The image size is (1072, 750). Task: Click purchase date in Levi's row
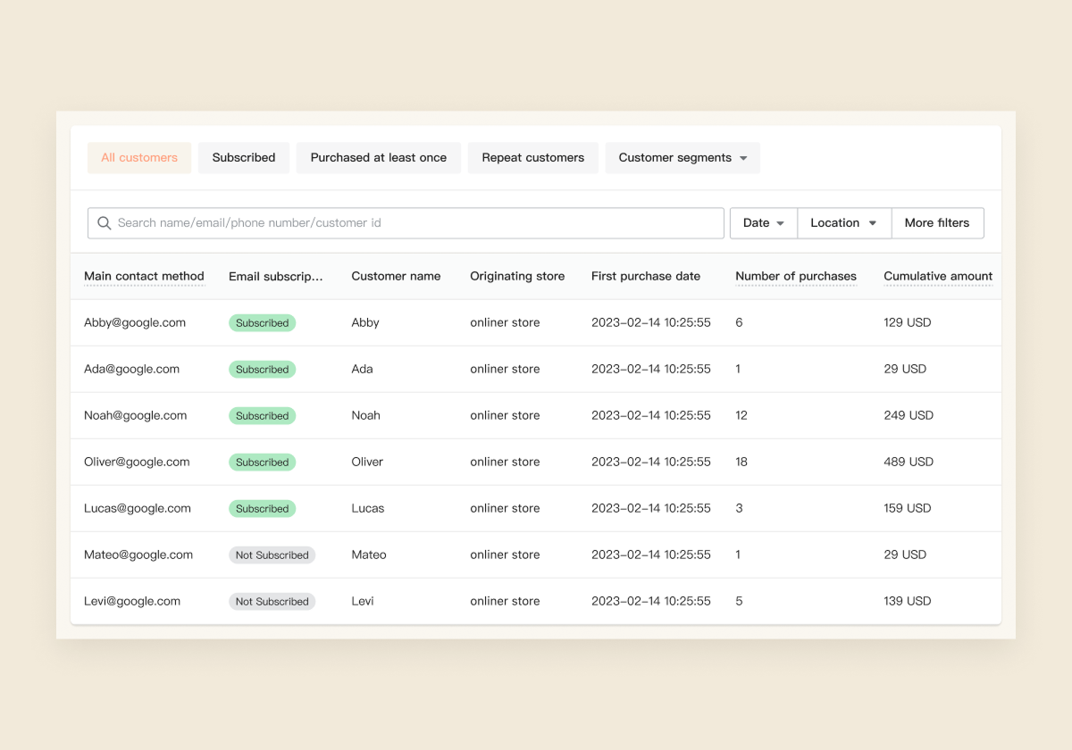coord(651,602)
